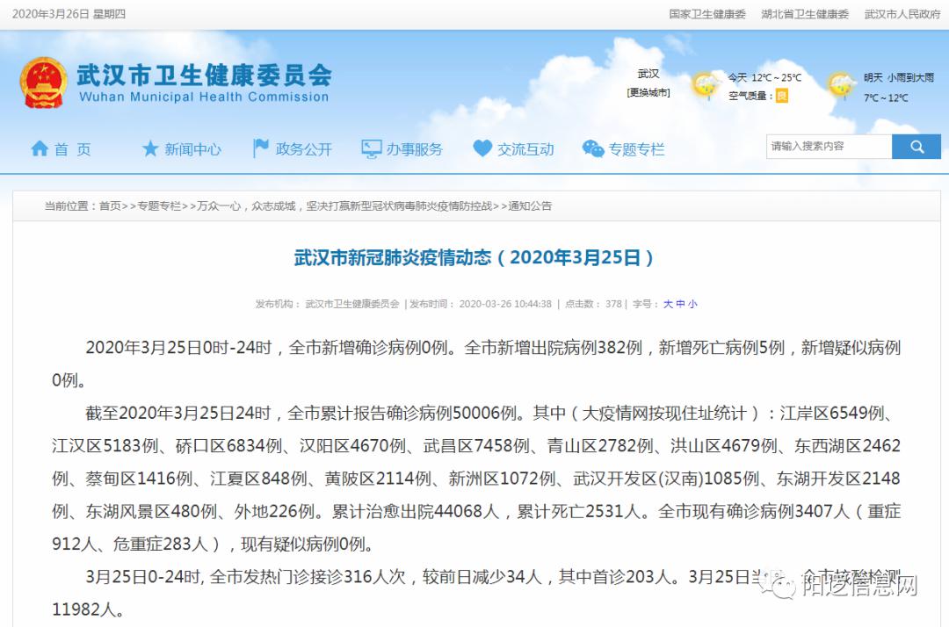Focus the 请输入搜索内容 search field
This screenshot has width=949, height=627.
coord(829,147)
